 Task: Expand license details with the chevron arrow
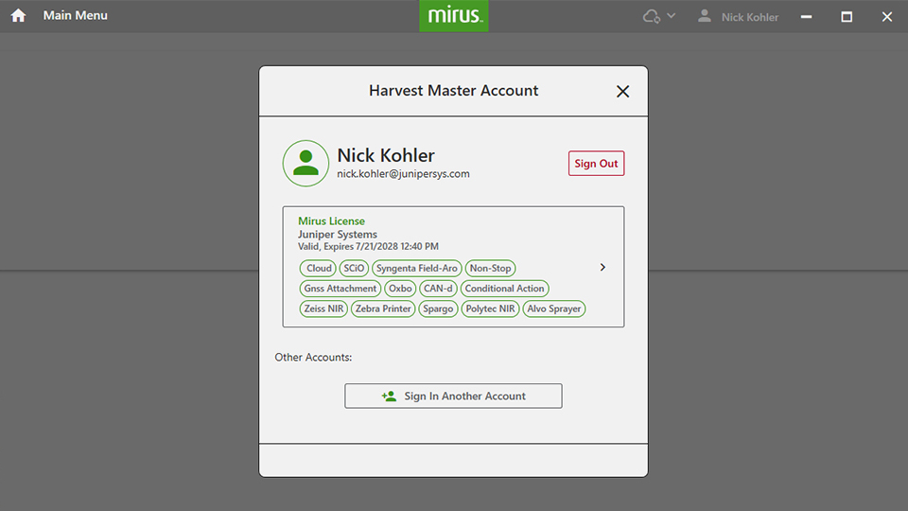tap(602, 267)
